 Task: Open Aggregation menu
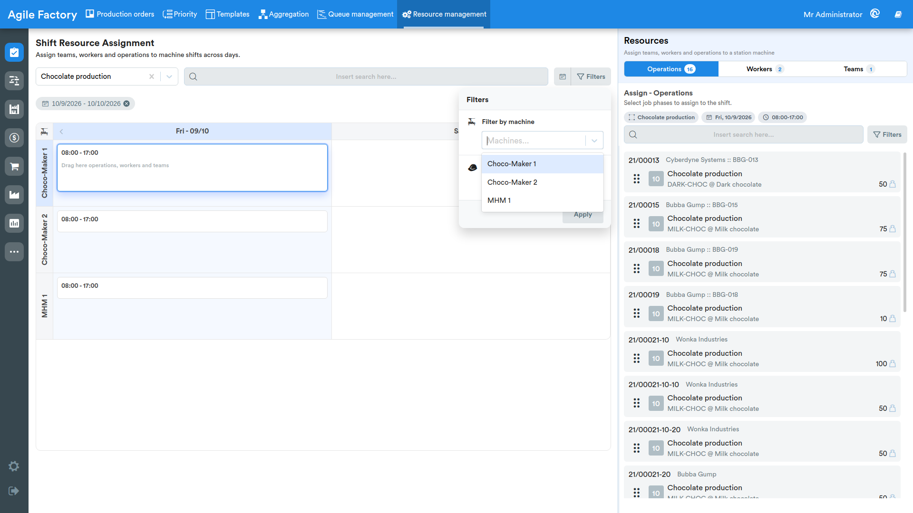[x=283, y=14]
